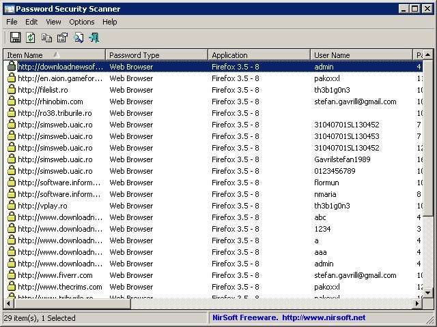Viewport: 437px width, 327px height.
Task: Click the lock icon beside http://www.fiverr.com
Action: tap(12, 275)
